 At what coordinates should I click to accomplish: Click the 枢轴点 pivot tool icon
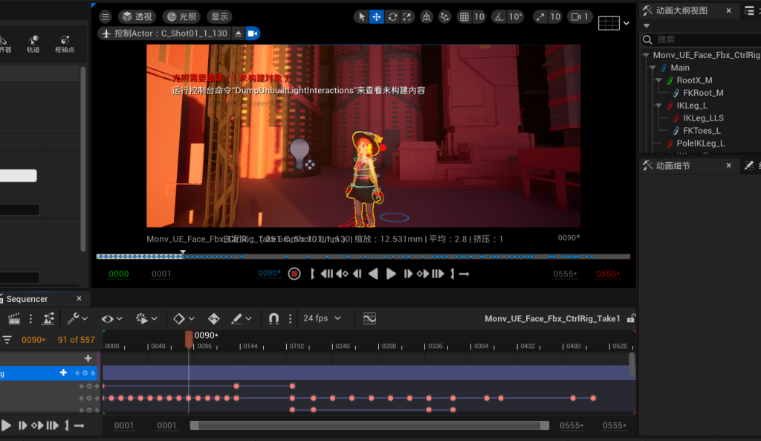point(65,44)
